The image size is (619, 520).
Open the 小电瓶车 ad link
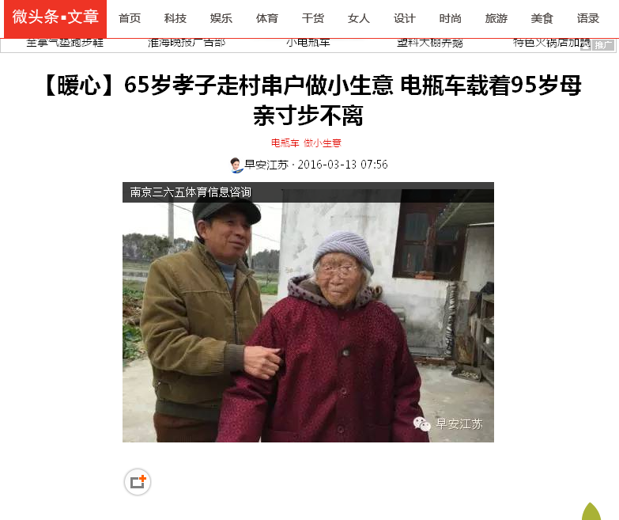click(308, 43)
